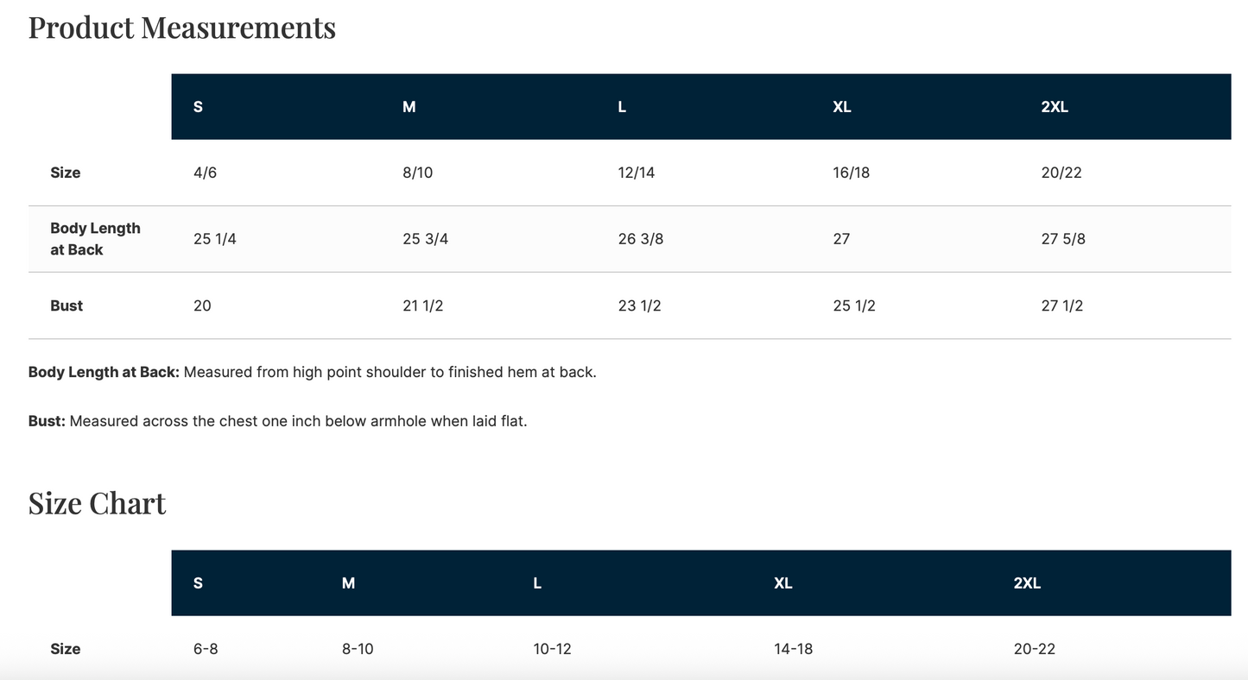Image resolution: width=1248 pixels, height=680 pixels.
Task: Select M column header in Product Measurements table
Action: (x=409, y=107)
